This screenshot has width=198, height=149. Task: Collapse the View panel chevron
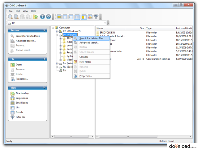pyautogui.click(x=44, y=87)
